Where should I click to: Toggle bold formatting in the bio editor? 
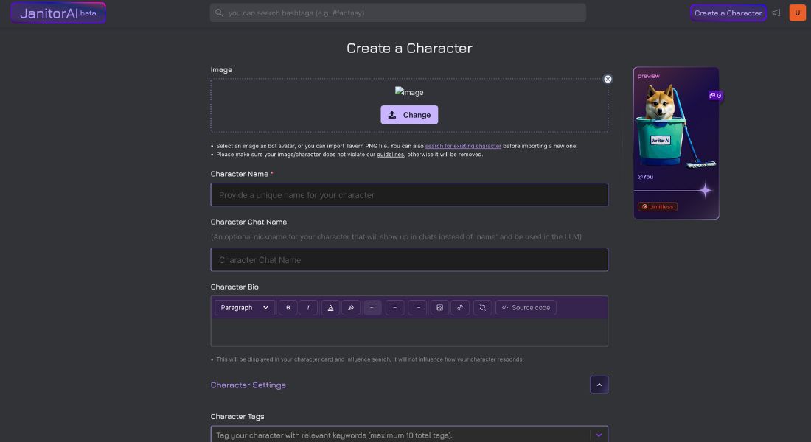coord(288,307)
